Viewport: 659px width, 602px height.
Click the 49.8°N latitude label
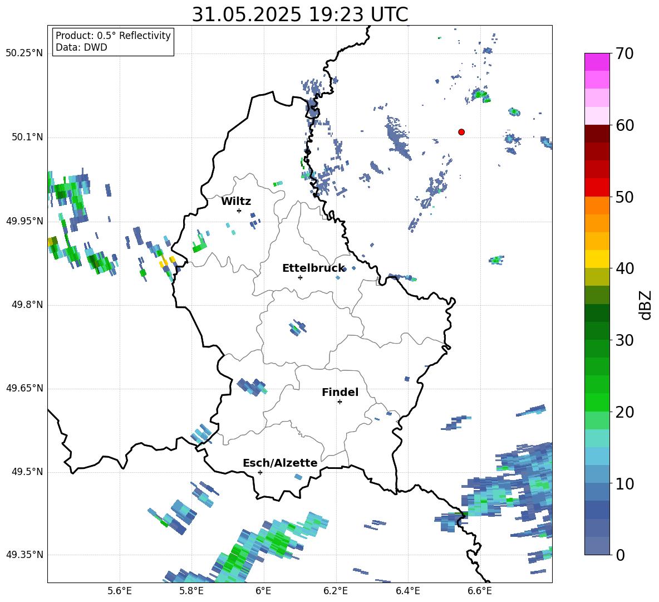tap(27, 305)
